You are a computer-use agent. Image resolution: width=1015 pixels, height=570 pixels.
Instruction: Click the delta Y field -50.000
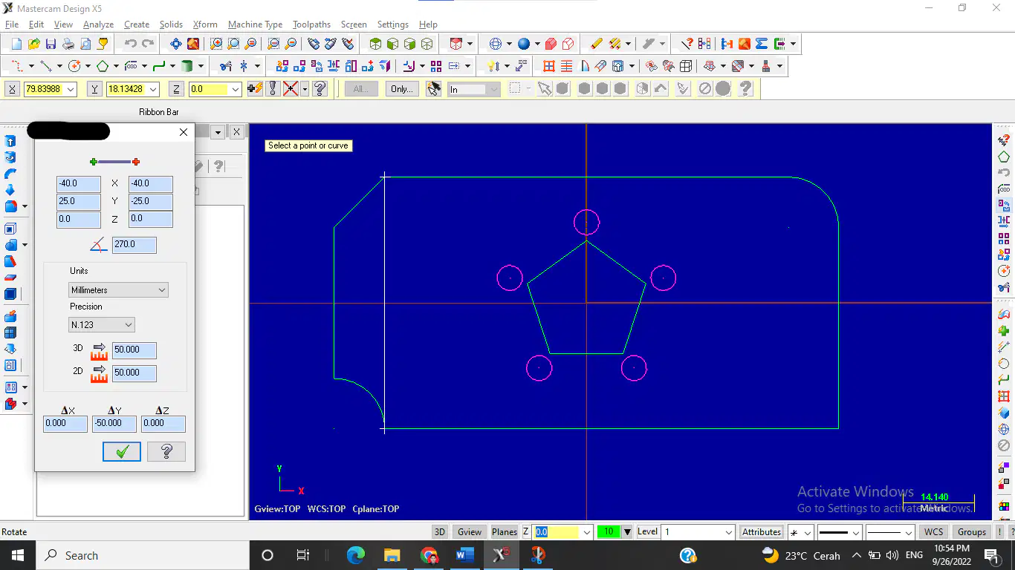point(114,423)
